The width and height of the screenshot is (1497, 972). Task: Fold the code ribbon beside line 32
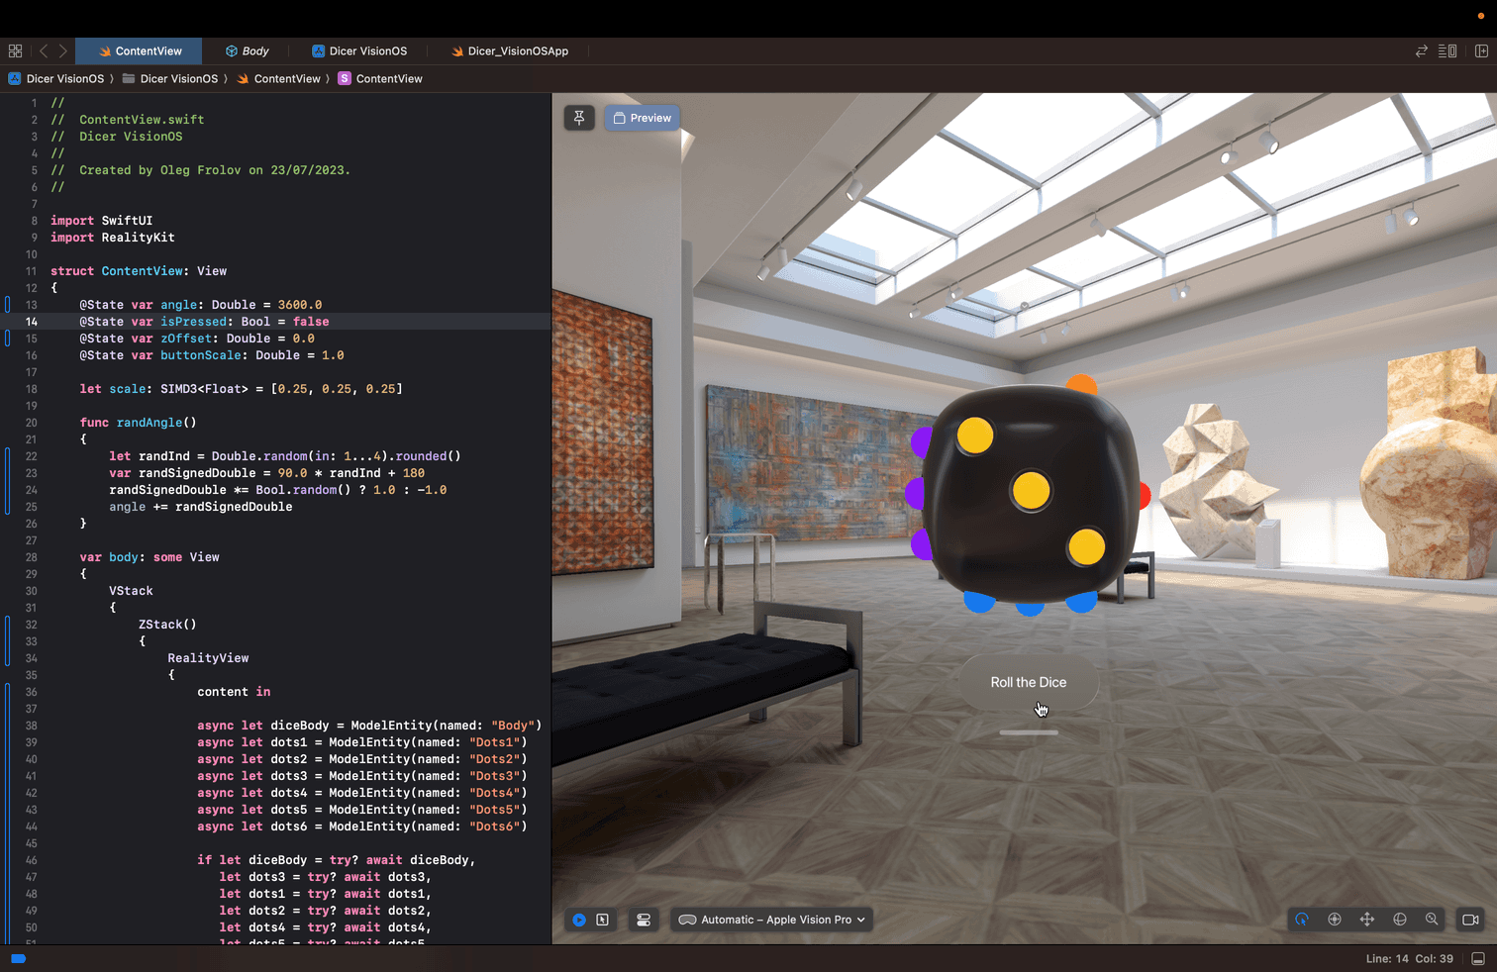click(8, 641)
